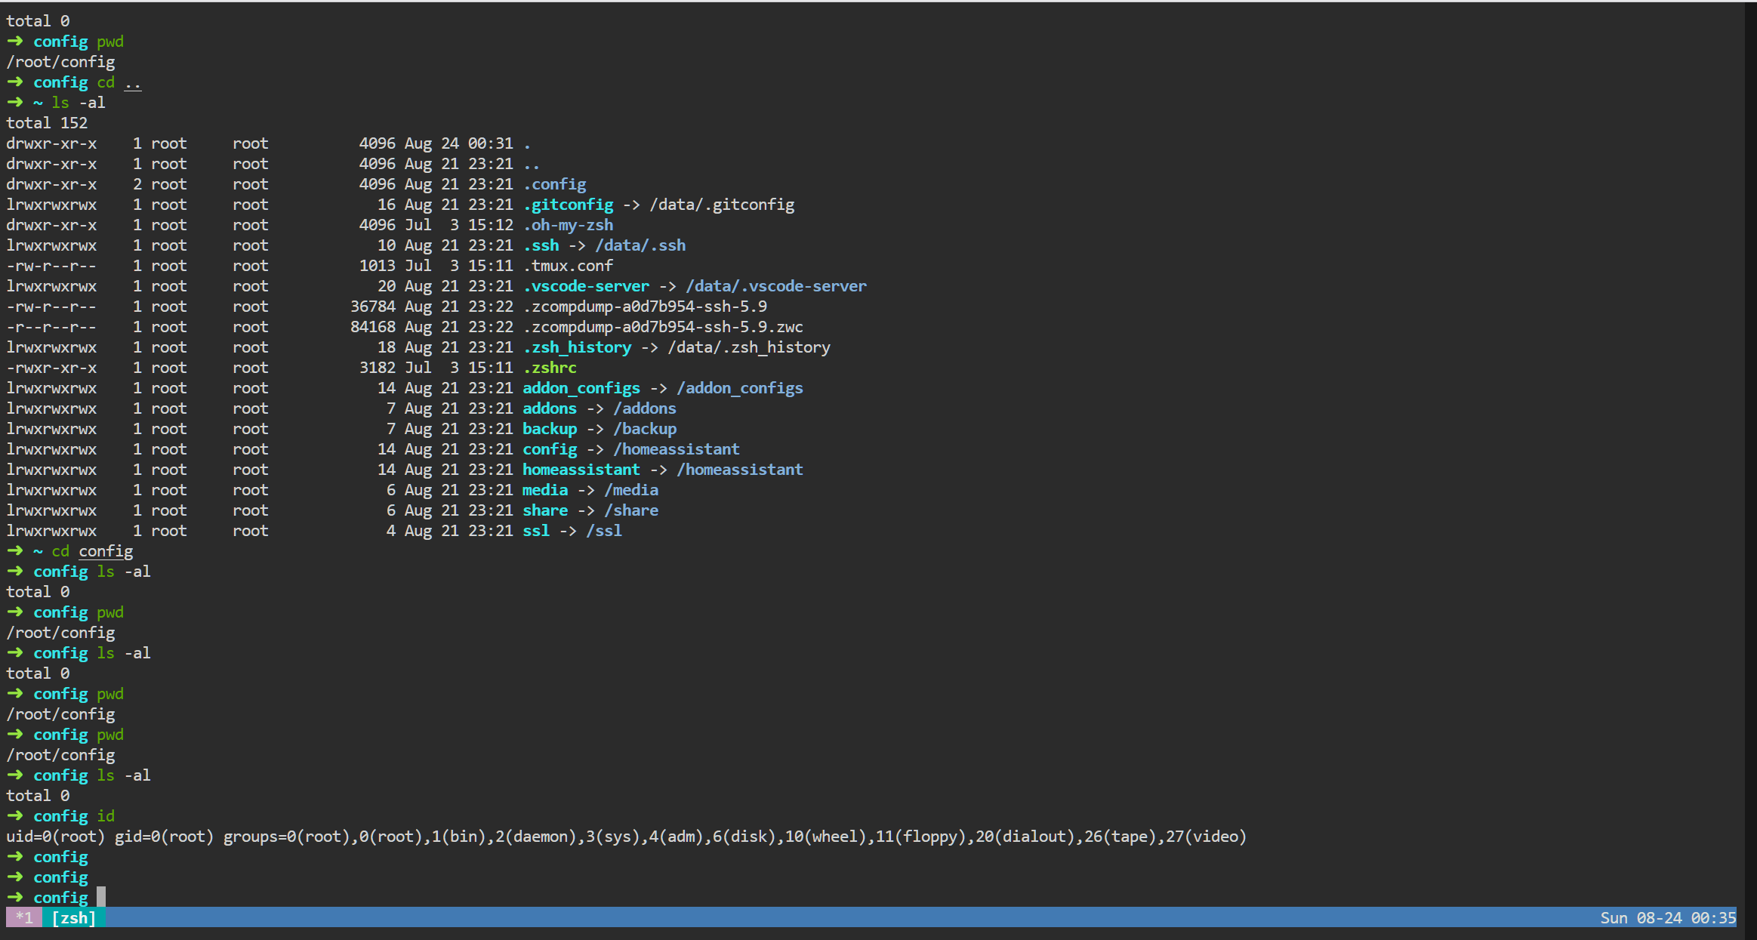Click the .zshrc file name

pos(550,368)
